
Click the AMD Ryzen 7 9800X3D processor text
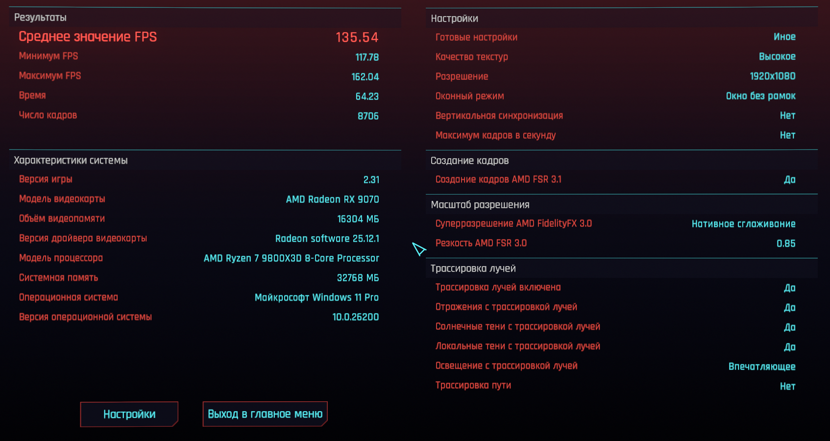(x=292, y=258)
